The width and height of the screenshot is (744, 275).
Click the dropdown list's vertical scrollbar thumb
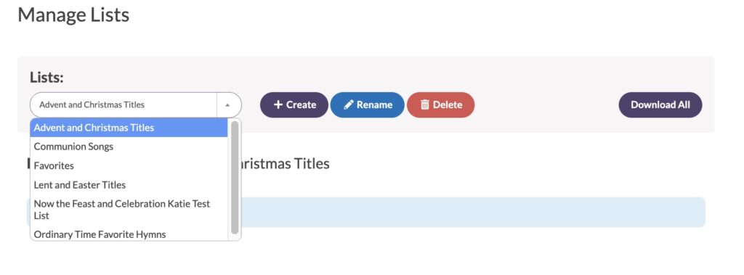click(235, 177)
